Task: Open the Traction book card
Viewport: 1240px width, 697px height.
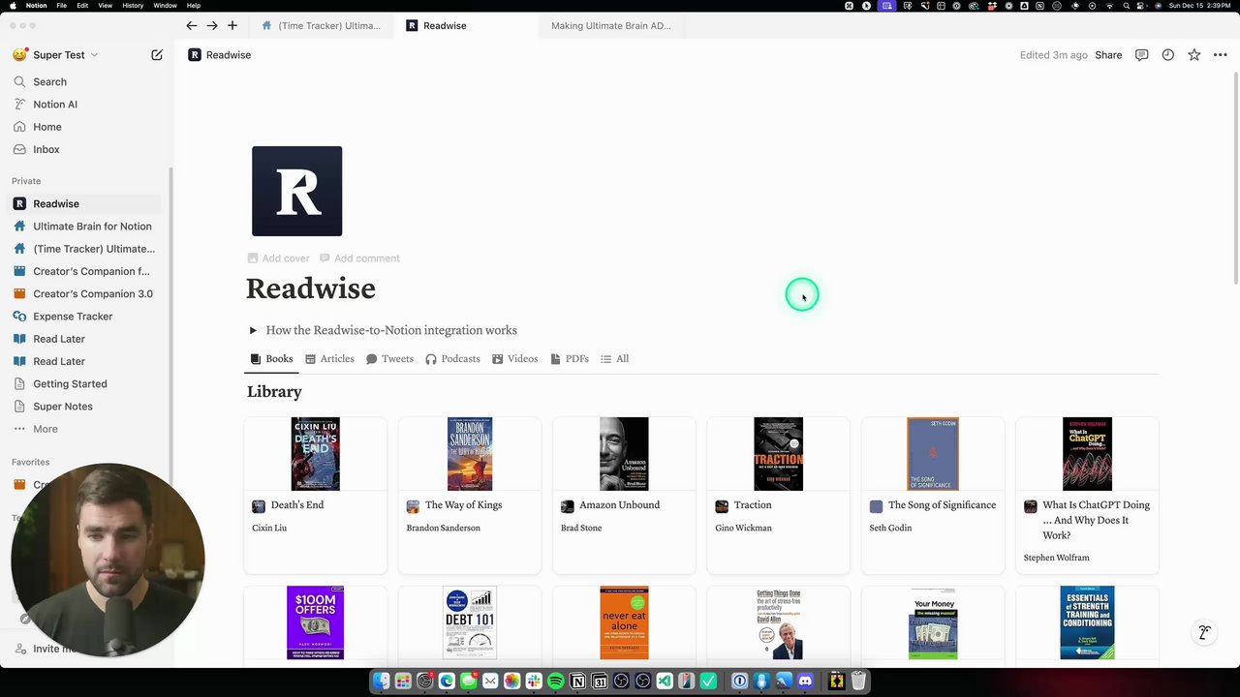Action: click(778, 495)
